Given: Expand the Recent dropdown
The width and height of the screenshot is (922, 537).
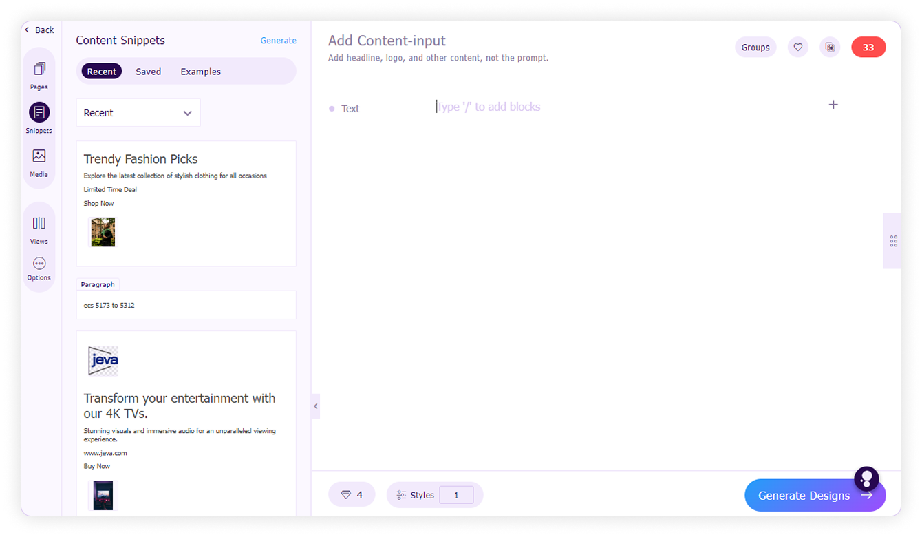Looking at the screenshot, I should [x=138, y=113].
